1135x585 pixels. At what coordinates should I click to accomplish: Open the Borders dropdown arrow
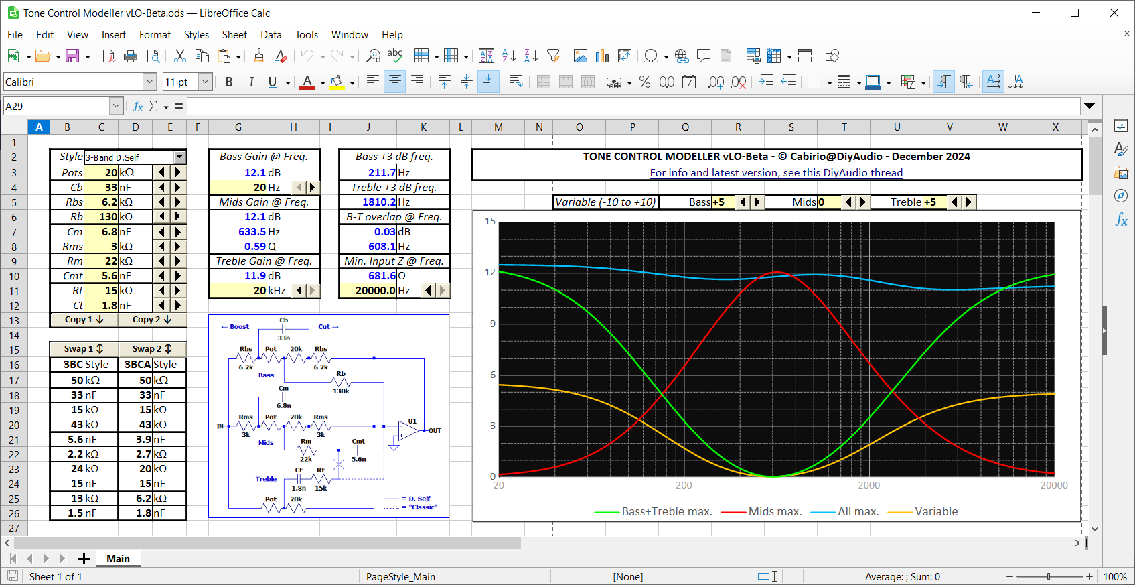pos(829,82)
